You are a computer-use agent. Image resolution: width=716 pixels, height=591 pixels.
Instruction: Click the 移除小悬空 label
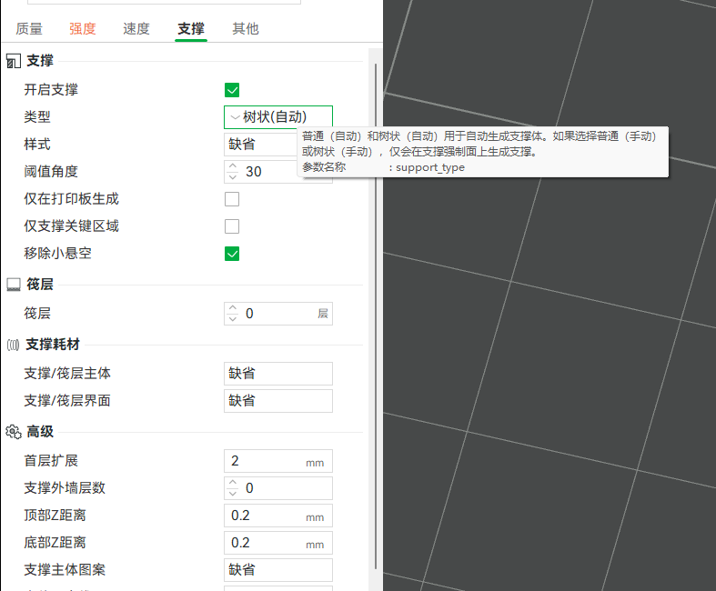58,254
